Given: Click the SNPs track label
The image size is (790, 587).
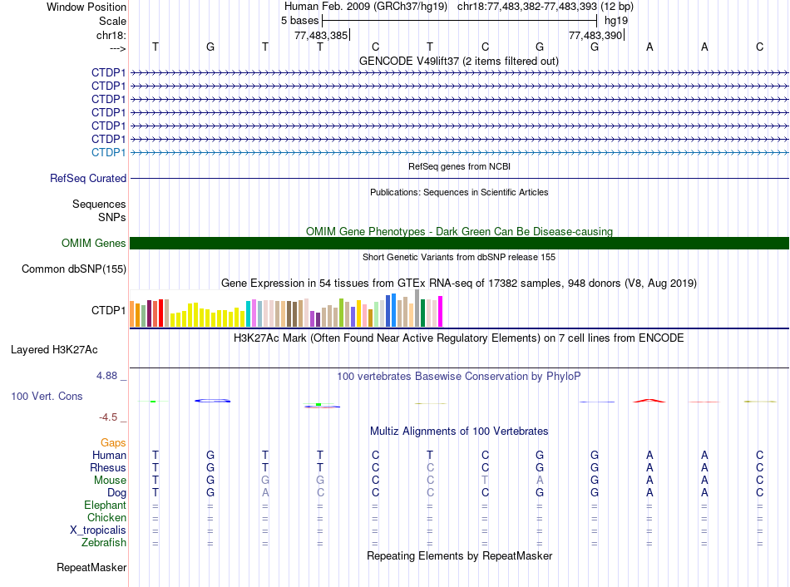Looking at the screenshot, I should [112, 217].
